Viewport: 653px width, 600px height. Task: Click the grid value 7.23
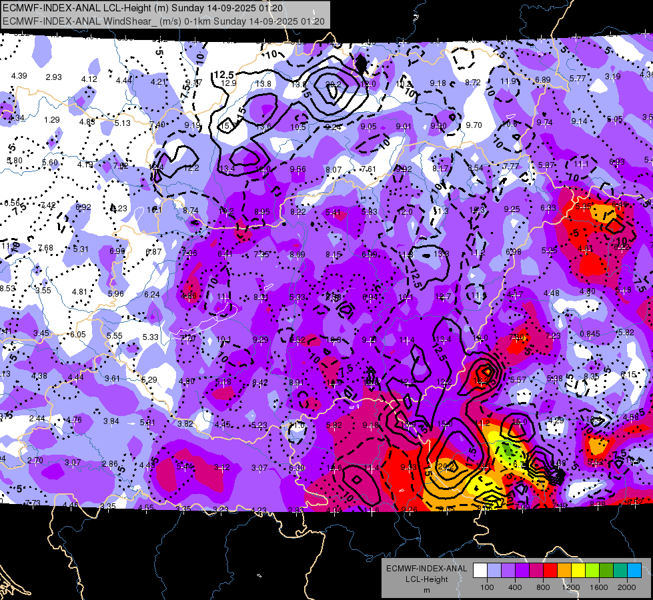point(553,336)
